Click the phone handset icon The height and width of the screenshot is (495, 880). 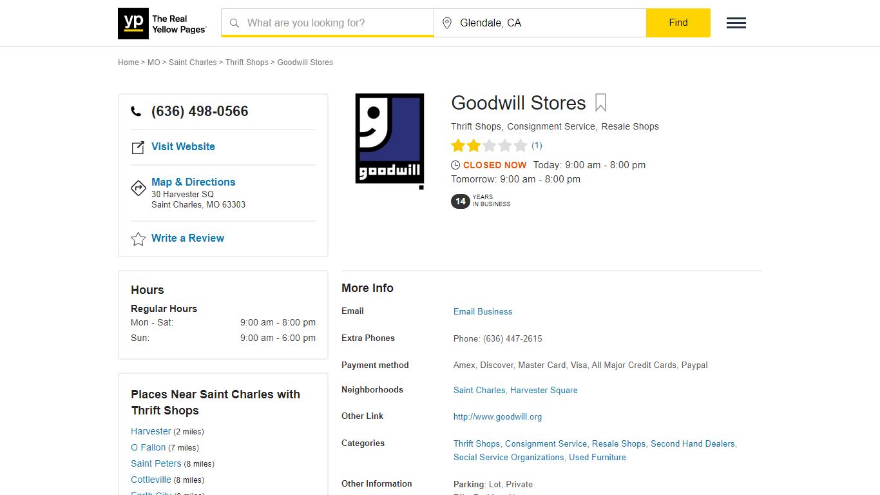click(136, 112)
